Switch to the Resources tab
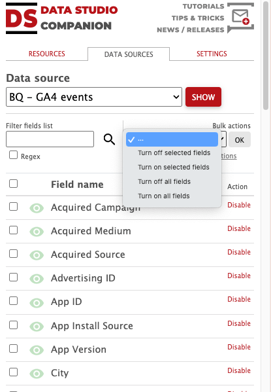This screenshot has height=392, width=271. 46,54
